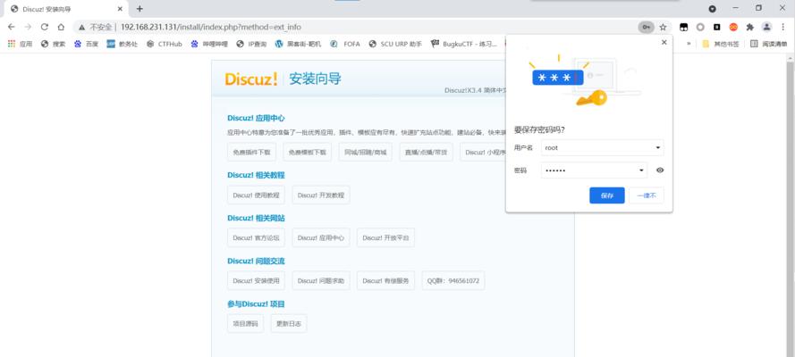Open the Extensions puzzle menu

tap(750, 27)
